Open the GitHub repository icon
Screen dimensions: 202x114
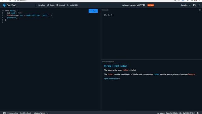[x=194, y=5]
